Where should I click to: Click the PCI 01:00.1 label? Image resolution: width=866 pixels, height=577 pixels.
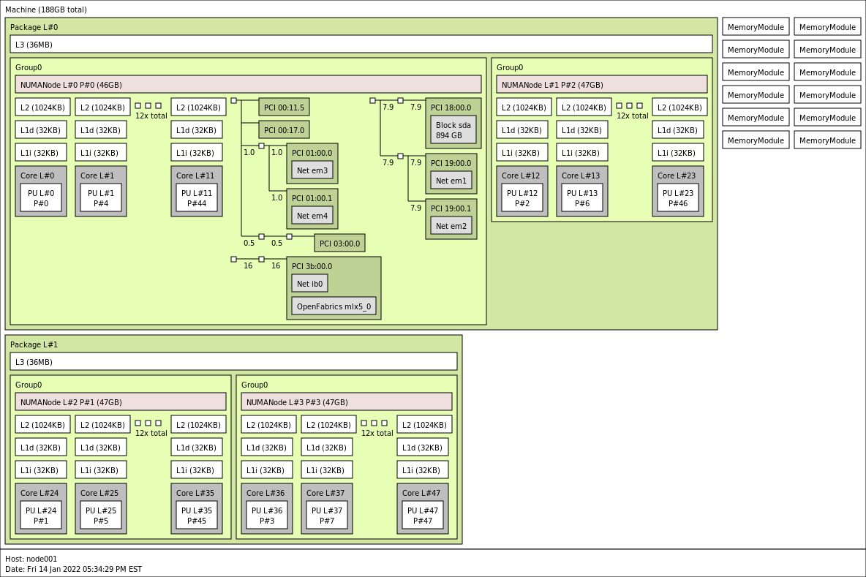(x=312, y=198)
